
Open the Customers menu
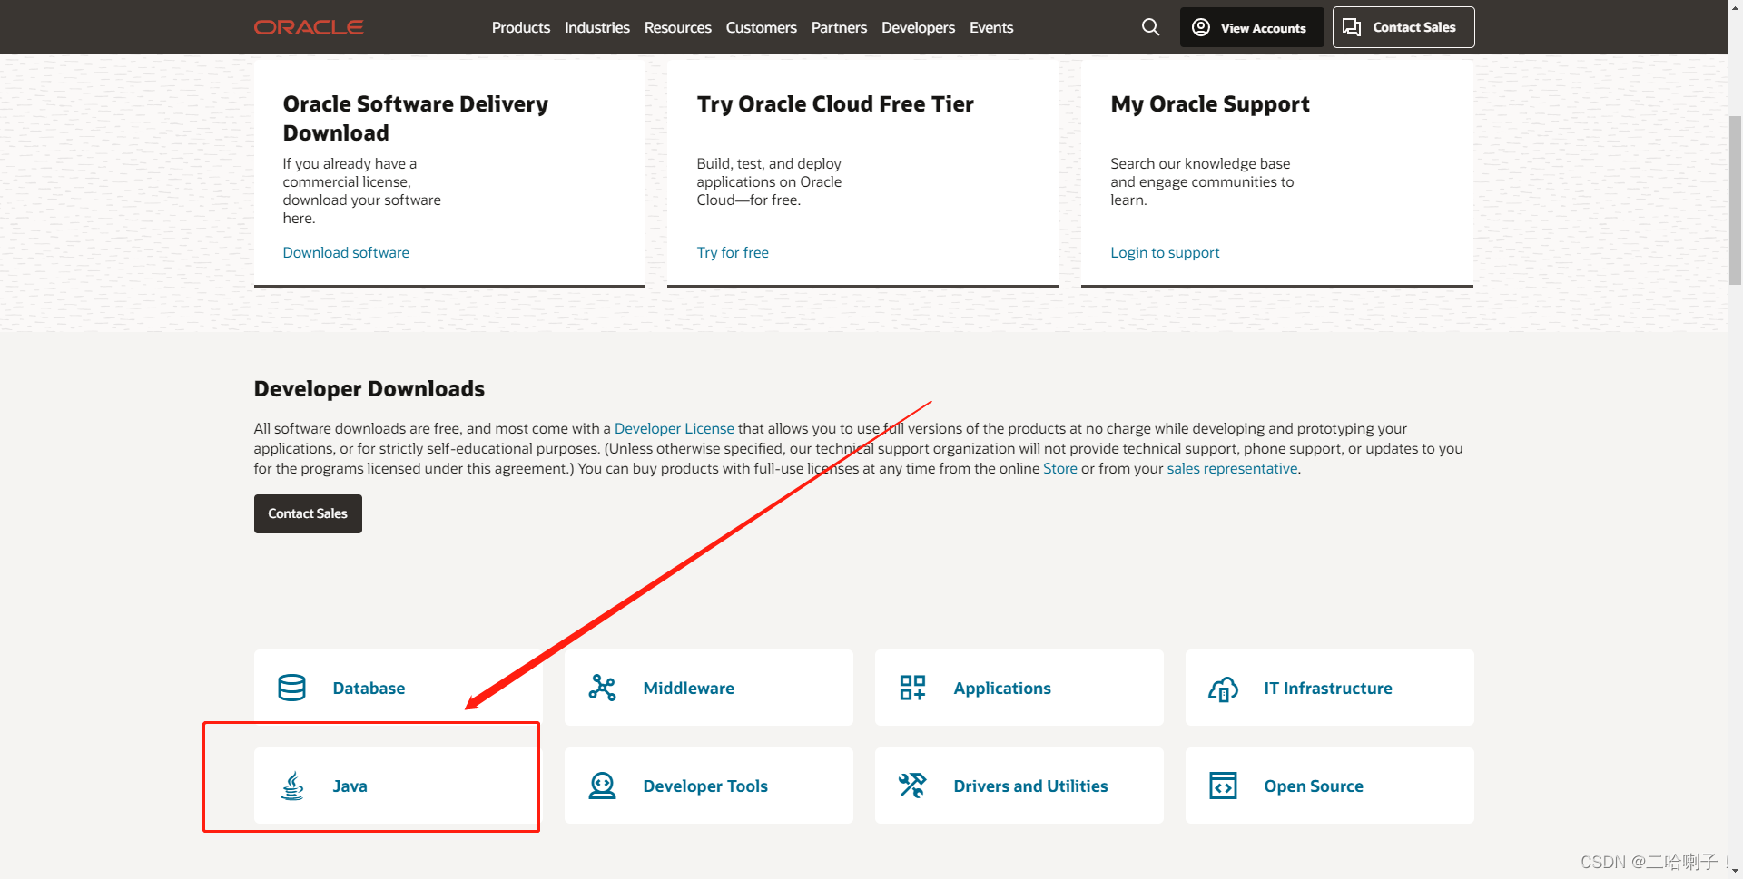[x=762, y=27]
